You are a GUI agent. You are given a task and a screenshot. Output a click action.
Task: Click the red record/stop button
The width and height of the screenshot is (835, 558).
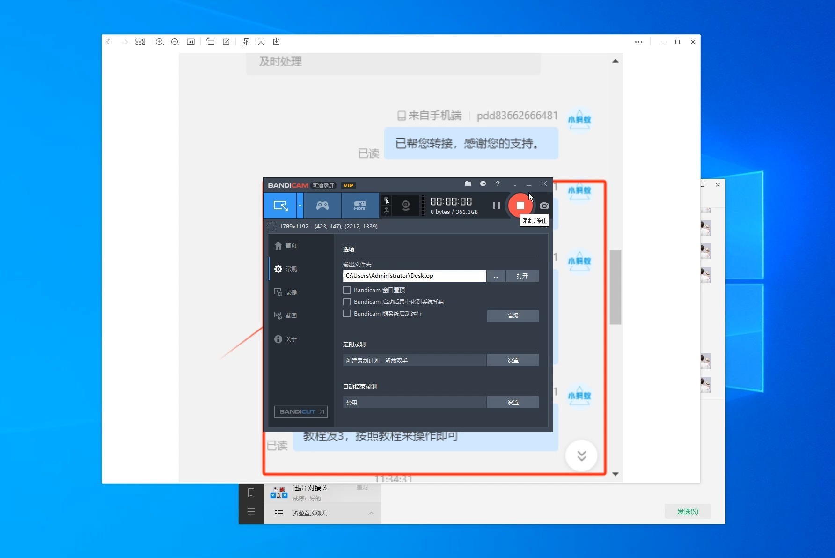tap(520, 206)
